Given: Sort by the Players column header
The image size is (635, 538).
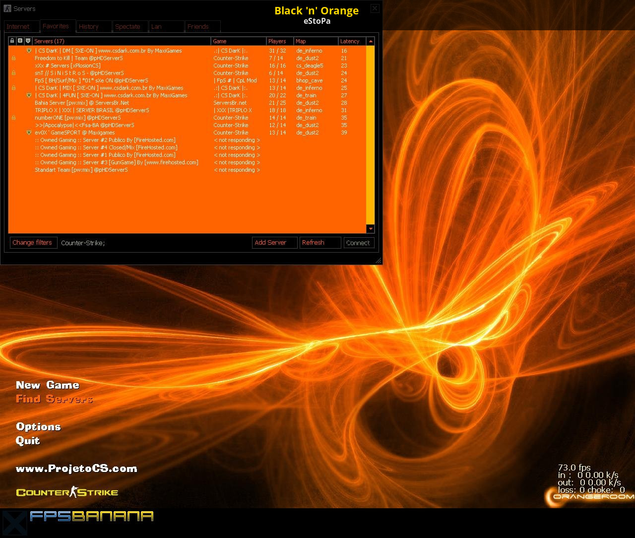Looking at the screenshot, I should [x=280, y=41].
